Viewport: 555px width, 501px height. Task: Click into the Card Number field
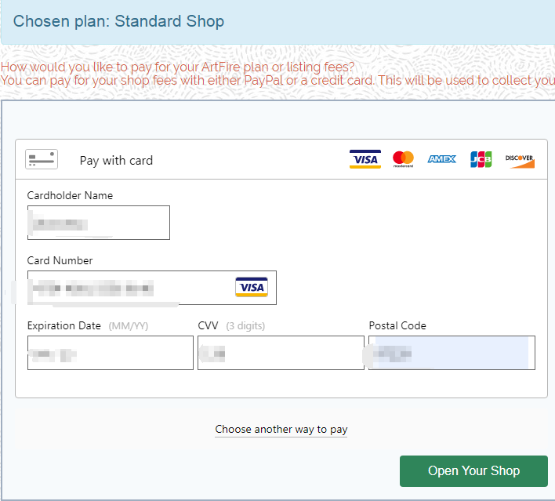[129, 288]
